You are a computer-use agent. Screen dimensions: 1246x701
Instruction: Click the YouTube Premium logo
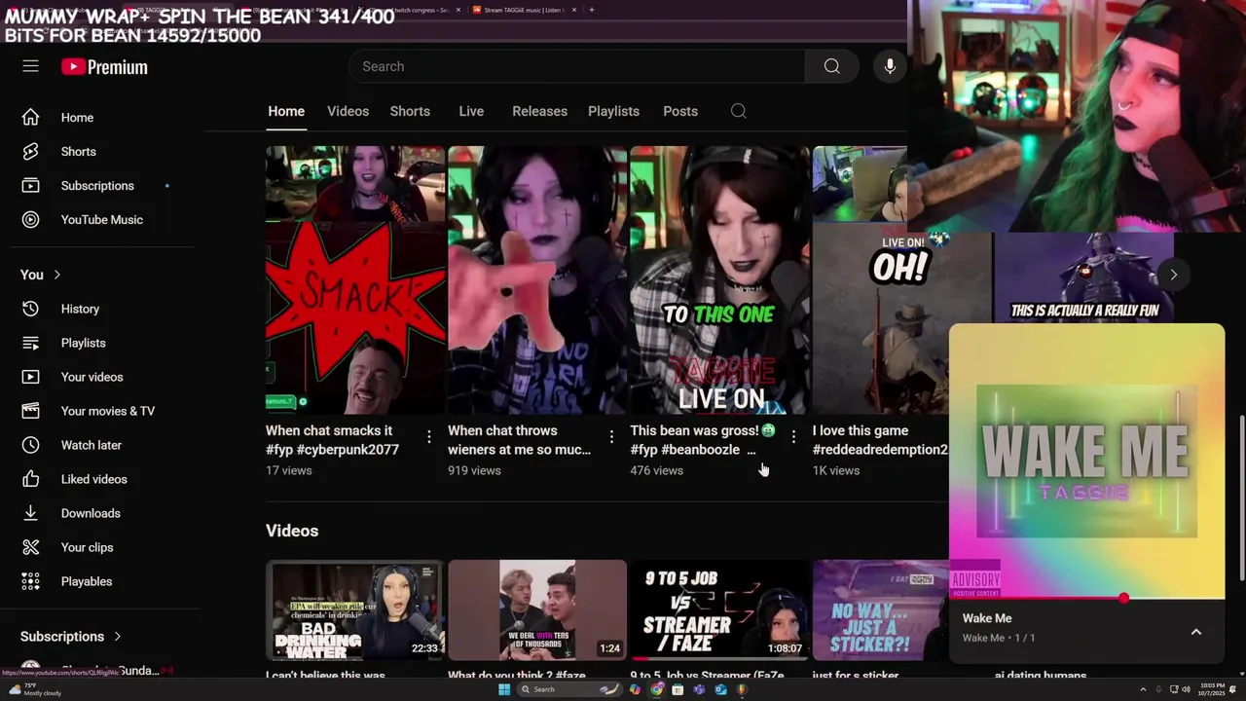(x=104, y=67)
